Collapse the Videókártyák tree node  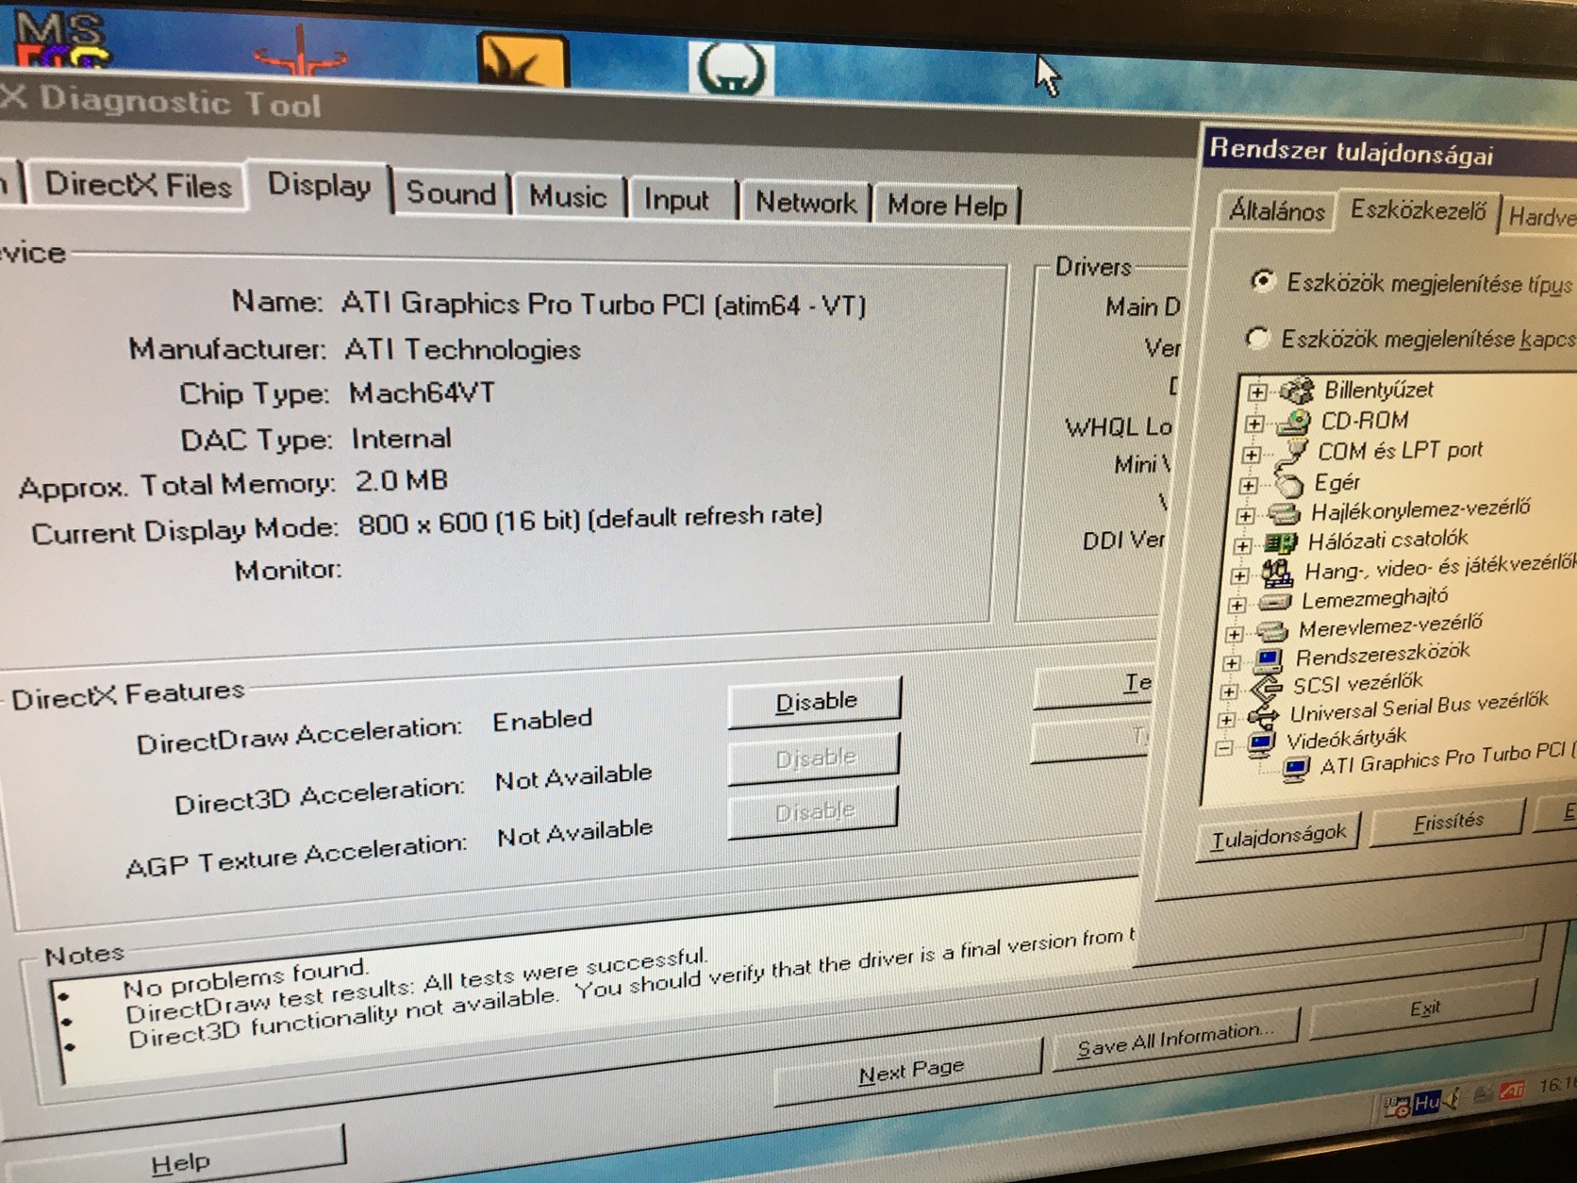1223,748
